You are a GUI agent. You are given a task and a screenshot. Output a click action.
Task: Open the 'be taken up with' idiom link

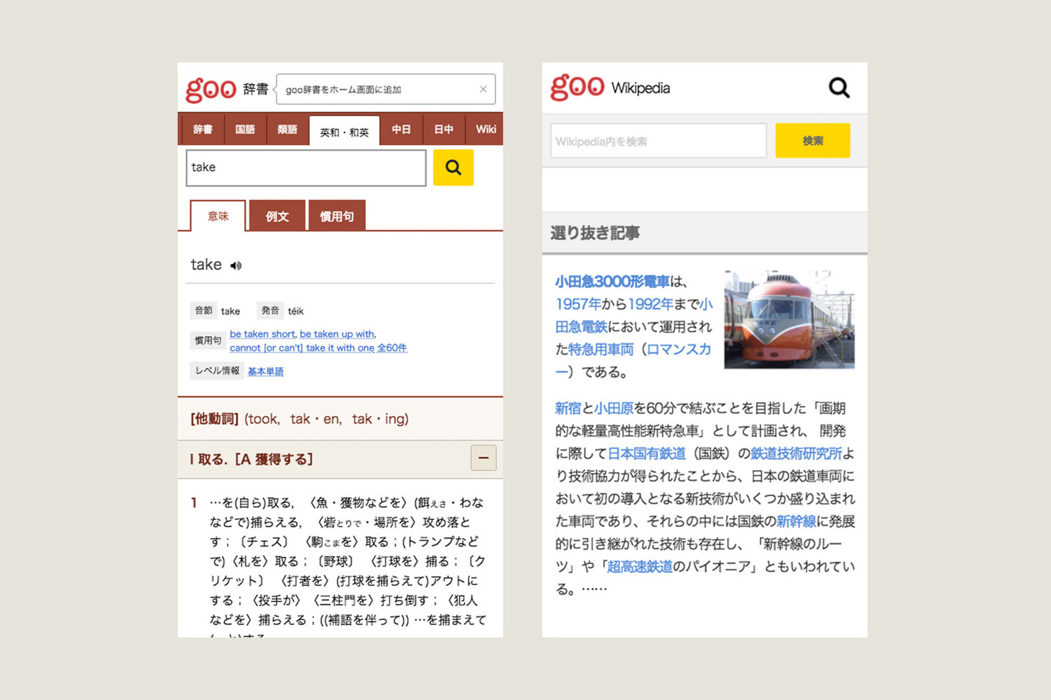click(x=338, y=334)
